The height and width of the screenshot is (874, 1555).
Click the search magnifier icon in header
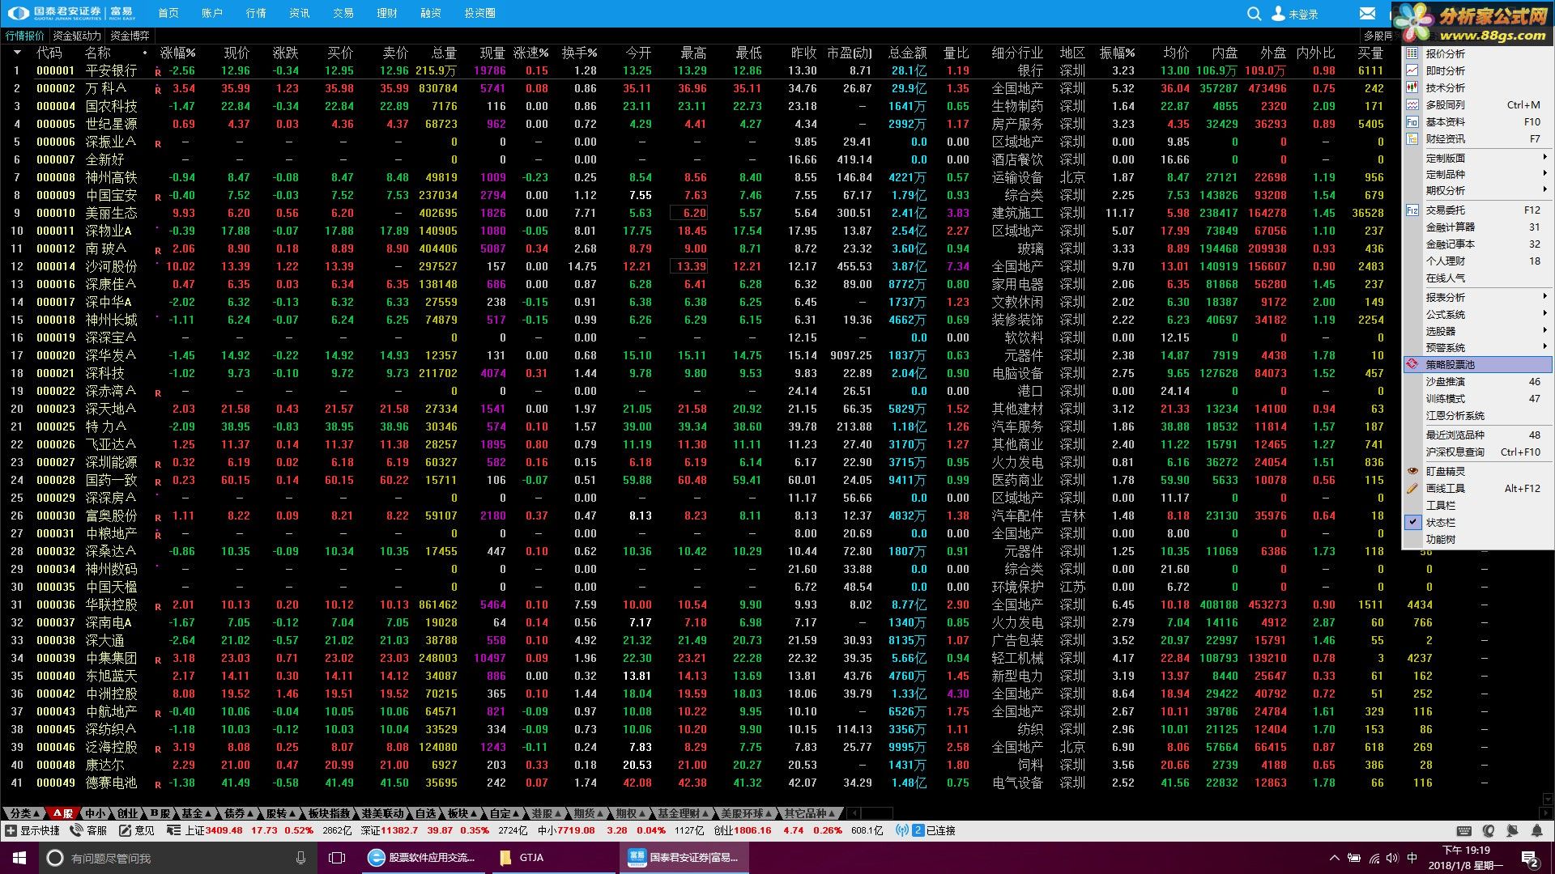1254,14
